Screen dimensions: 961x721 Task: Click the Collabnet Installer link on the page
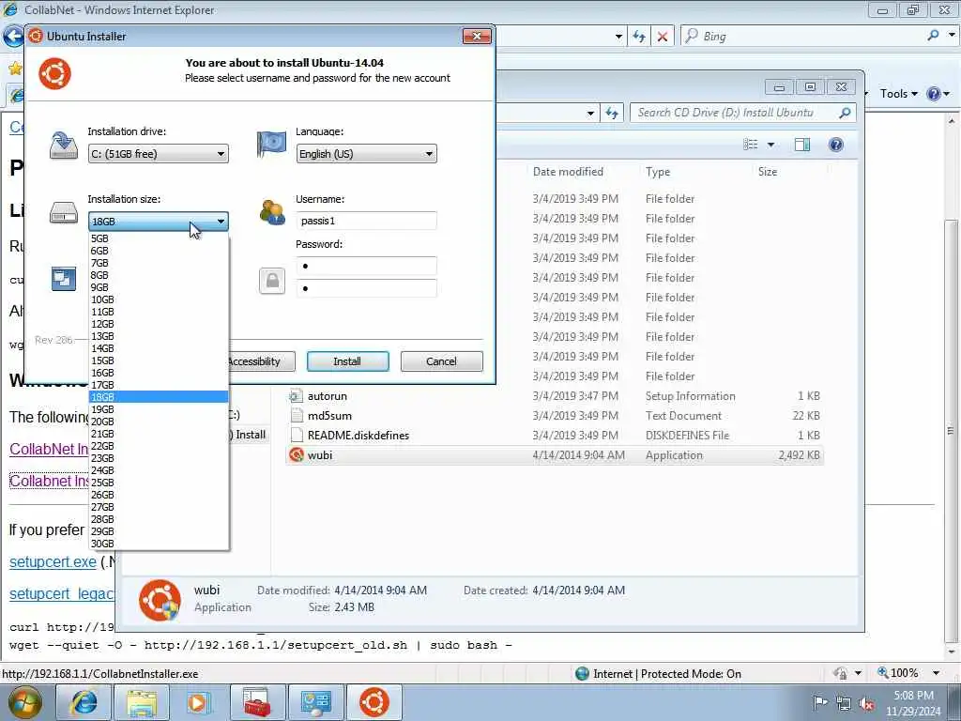[49, 481]
